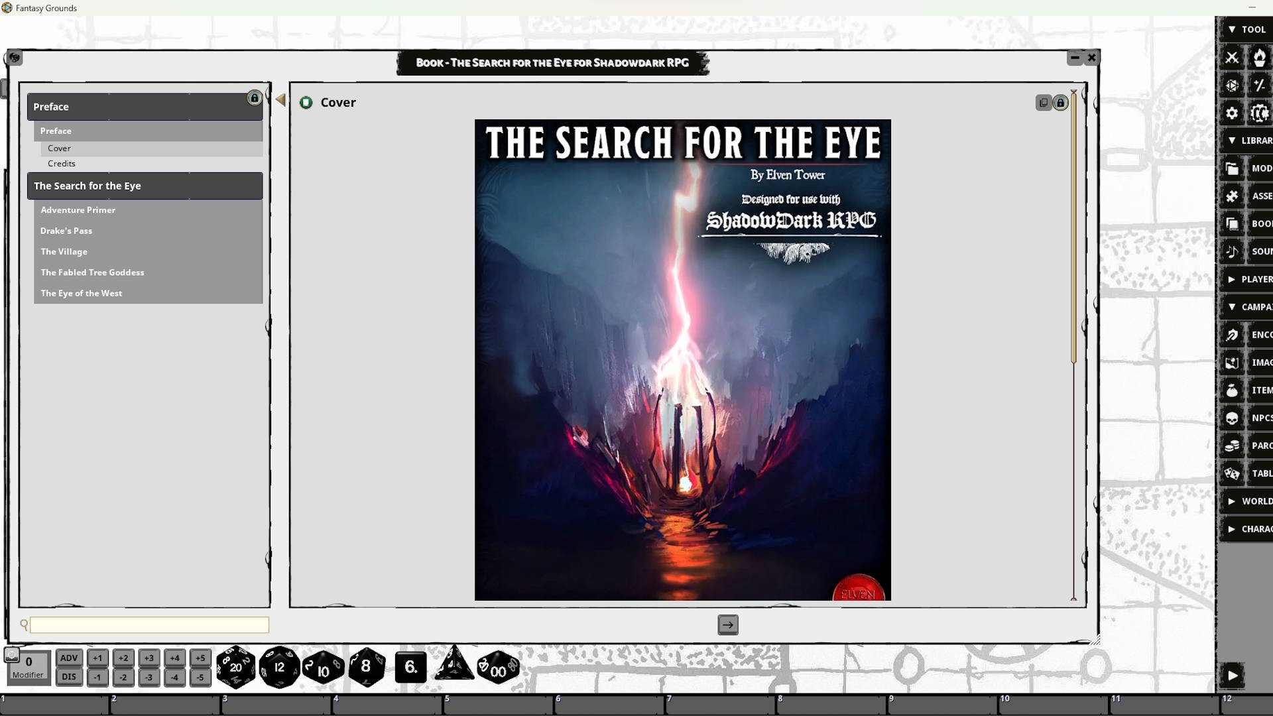Image resolution: width=1273 pixels, height=716 pixels.
Task: Select hotkey bar slot 1
Action: click(x=55, y=704)
